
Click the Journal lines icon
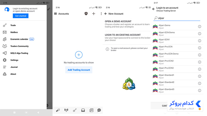pyautogui.click(x=5, y=67)
